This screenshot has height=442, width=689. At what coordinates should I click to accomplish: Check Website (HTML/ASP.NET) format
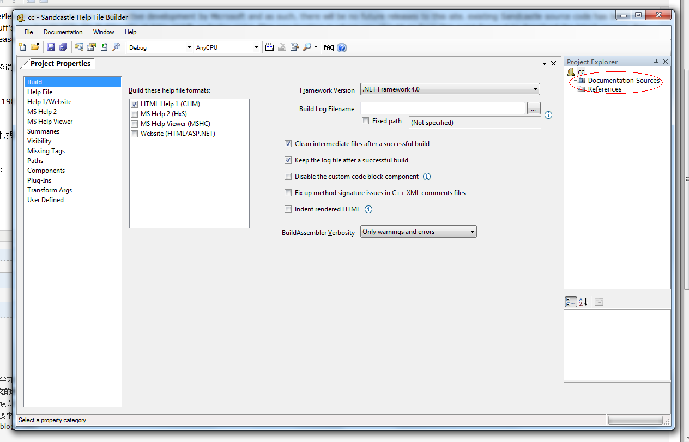(134, 134)
